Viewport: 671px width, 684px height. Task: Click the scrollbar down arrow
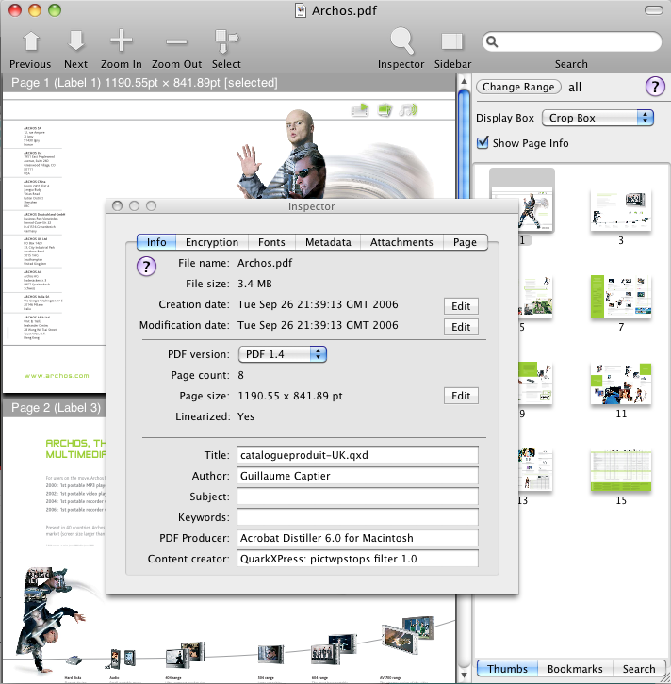464,675
